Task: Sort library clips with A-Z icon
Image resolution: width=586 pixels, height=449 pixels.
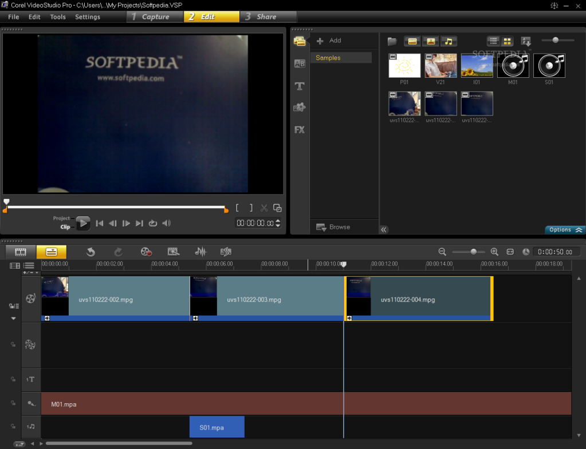Action: [526, 41]
